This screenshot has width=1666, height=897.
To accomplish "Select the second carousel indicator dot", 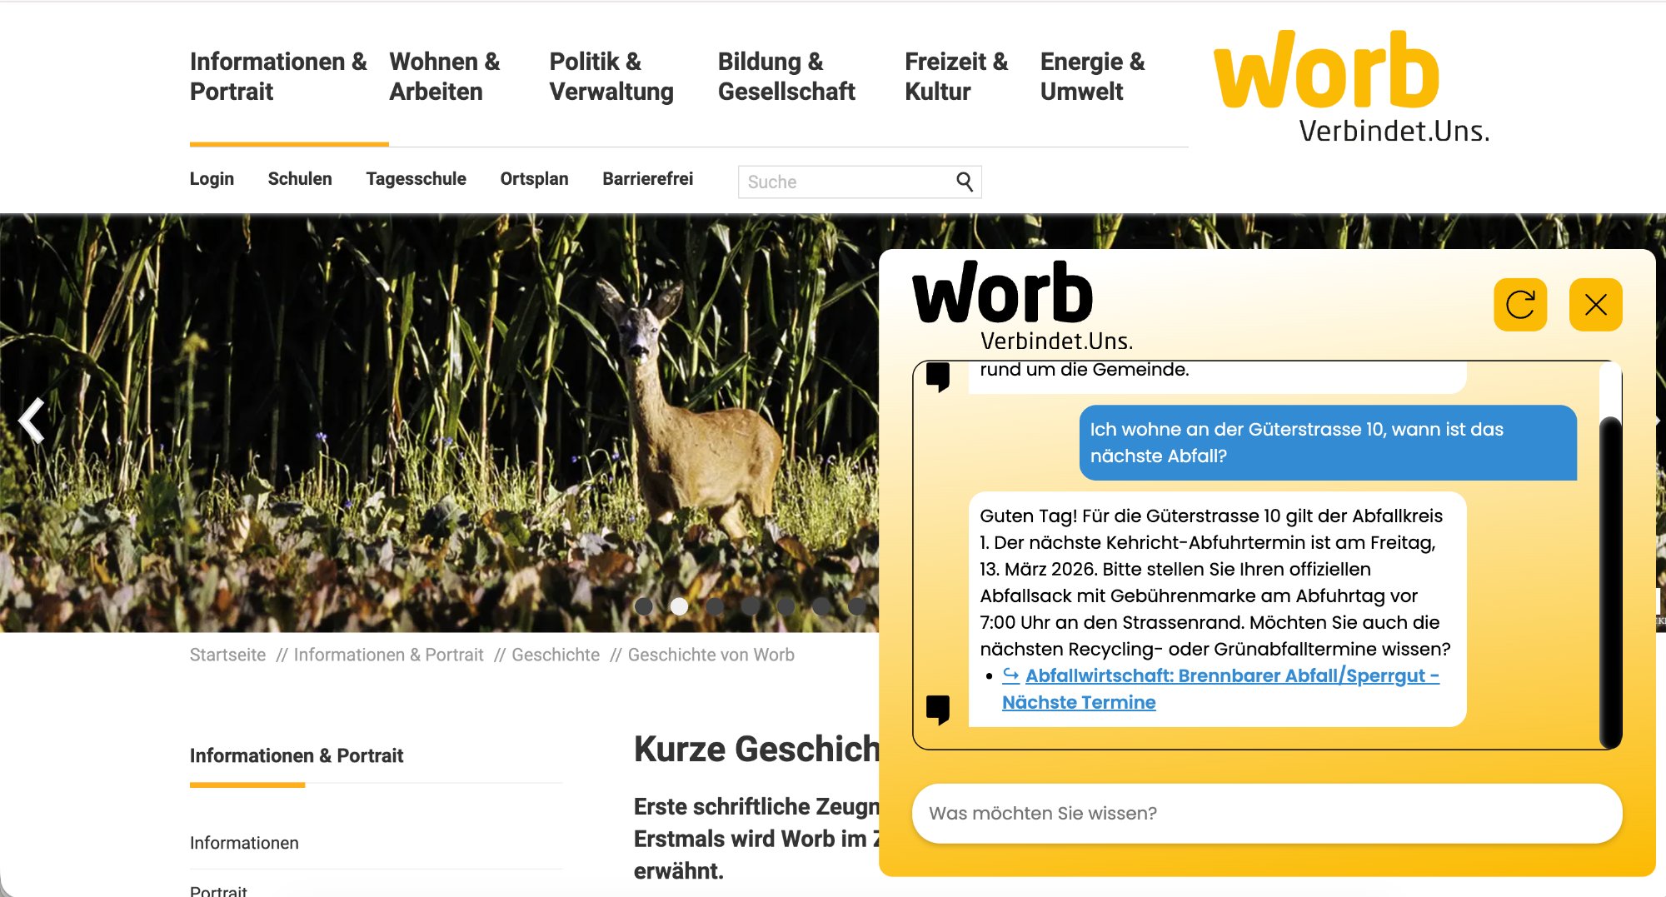I will click(679, 607).
